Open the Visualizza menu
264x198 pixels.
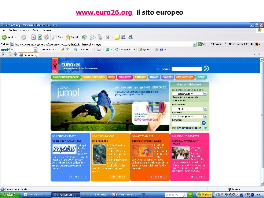[25, 30]
